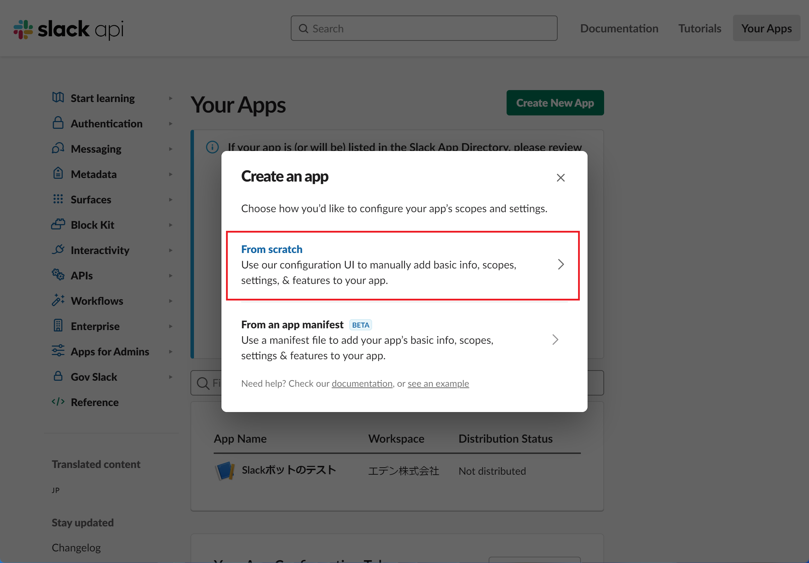The image size is (809, 563).
Task: Open the Changelog link
Action: [76, 548]
